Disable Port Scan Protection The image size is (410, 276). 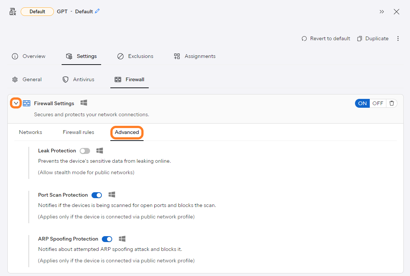pos(96,195)
